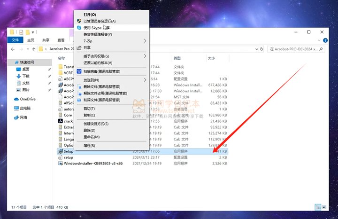Click the Refresh button next to address bar
This screenshot has width=338, height=219.
pyautogui.click(x=261, y=49)
